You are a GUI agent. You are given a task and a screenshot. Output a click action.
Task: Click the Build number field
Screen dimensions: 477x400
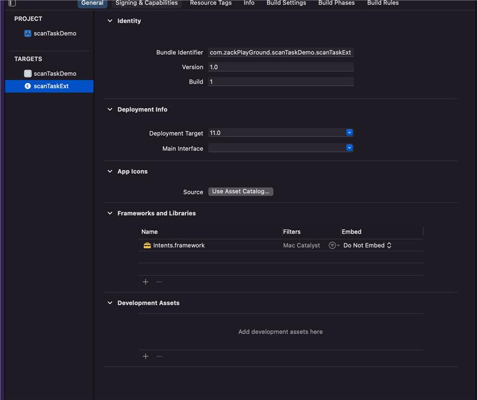(x=281, y=82)
